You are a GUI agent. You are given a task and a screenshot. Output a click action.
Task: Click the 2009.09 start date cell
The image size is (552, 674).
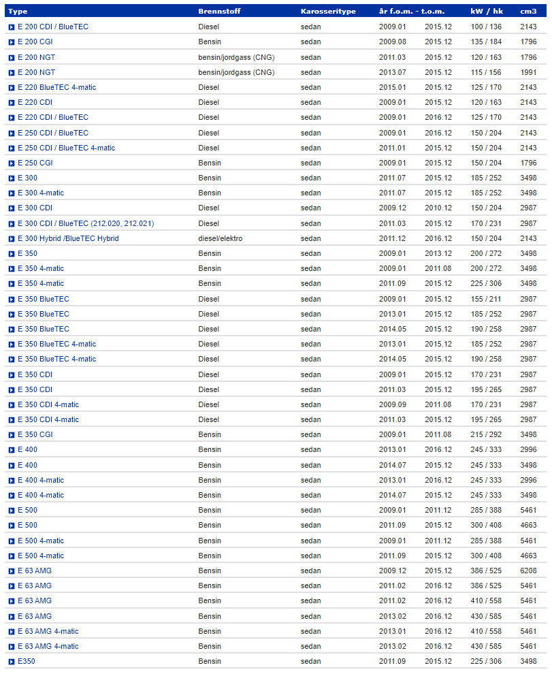(393, 404)
